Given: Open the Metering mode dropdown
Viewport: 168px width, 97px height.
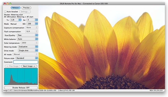Looking at the screenshot, I should [28, 47].
